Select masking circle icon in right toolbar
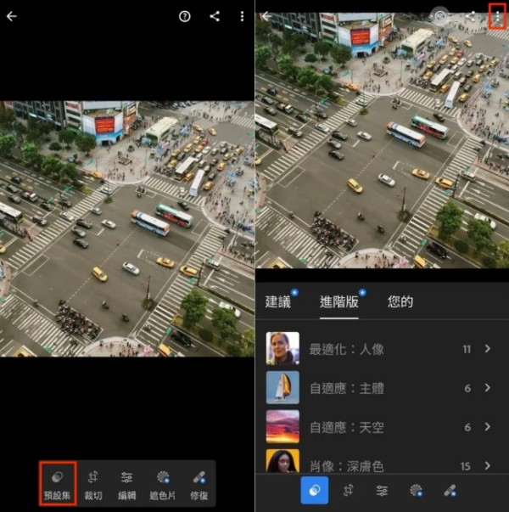 (x=416, y=490)
